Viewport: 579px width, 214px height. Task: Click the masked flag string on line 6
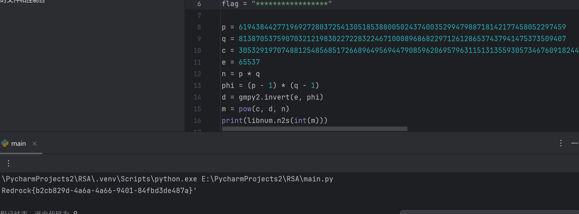point(291,4)
